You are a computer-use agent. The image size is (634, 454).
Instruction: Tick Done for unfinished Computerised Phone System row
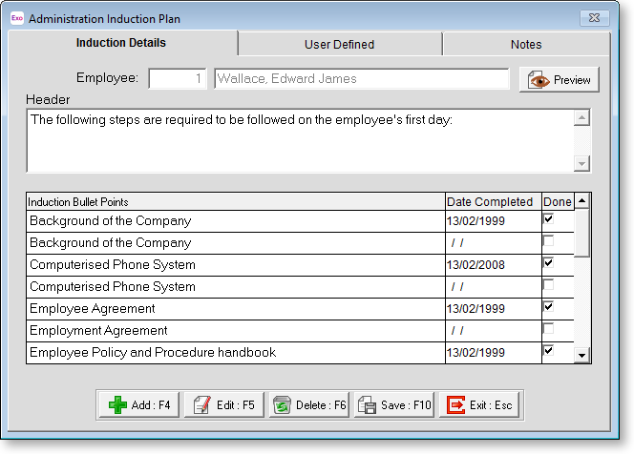tap(547, 285)
